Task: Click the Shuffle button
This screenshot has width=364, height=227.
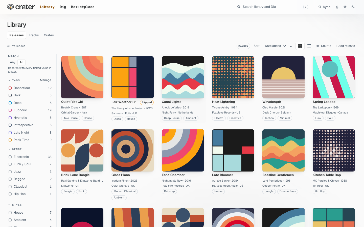Action: (x=324, y=46)
